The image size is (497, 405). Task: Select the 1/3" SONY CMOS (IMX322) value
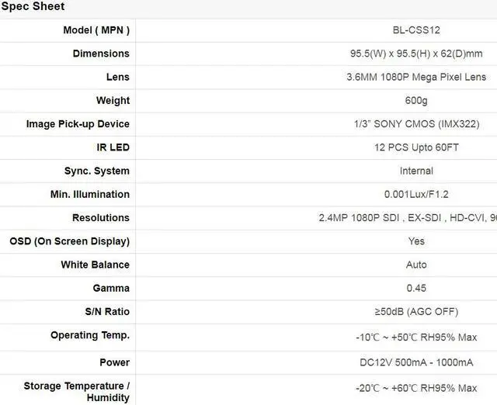[416, 124]
